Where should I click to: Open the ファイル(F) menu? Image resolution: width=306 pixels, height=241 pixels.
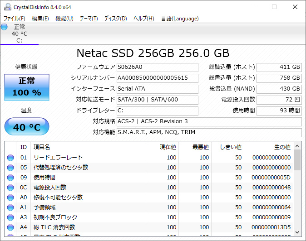(14, 19)
